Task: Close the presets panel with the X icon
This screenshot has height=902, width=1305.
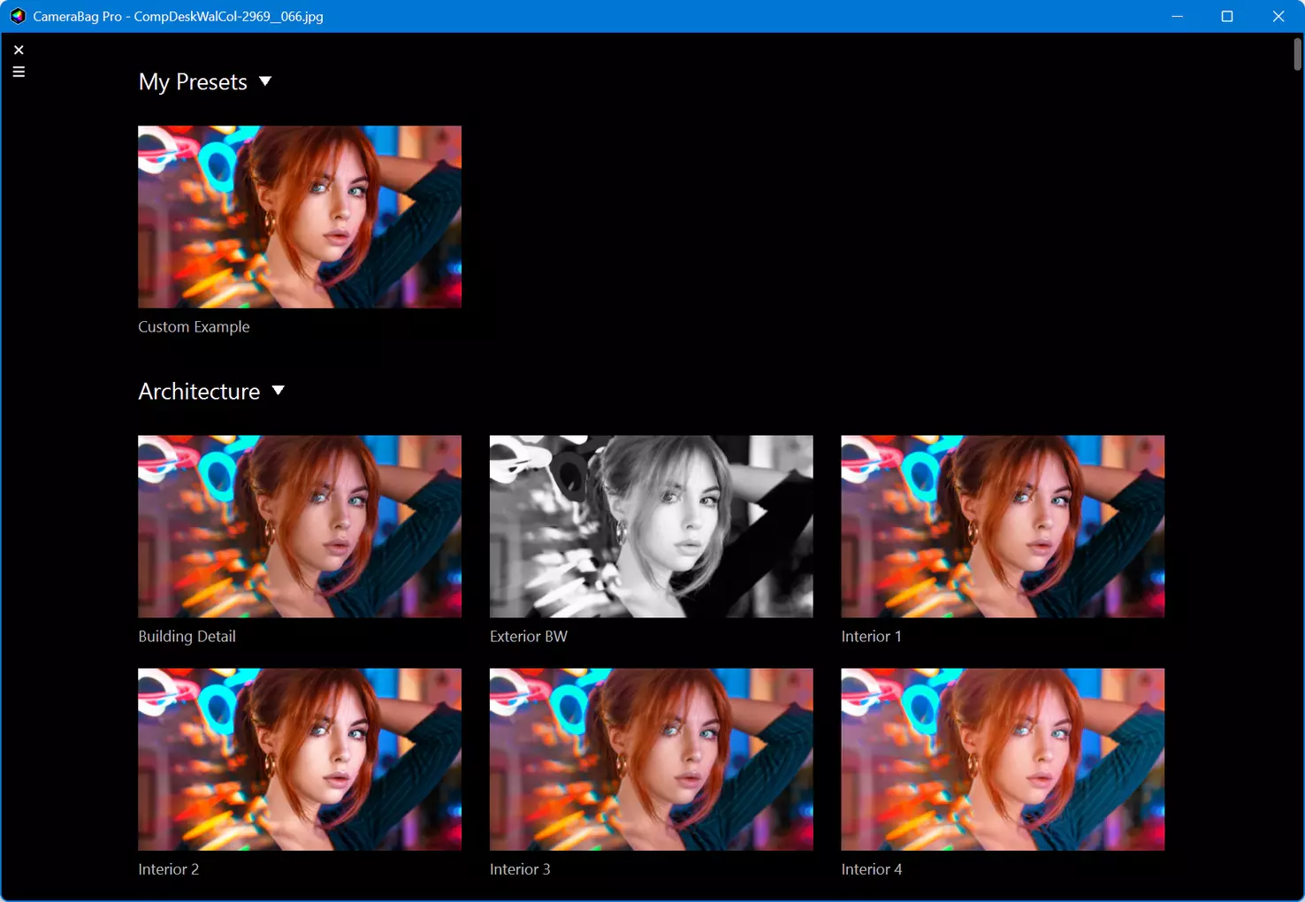Action: pyautogui.click(x=19, y=50)
